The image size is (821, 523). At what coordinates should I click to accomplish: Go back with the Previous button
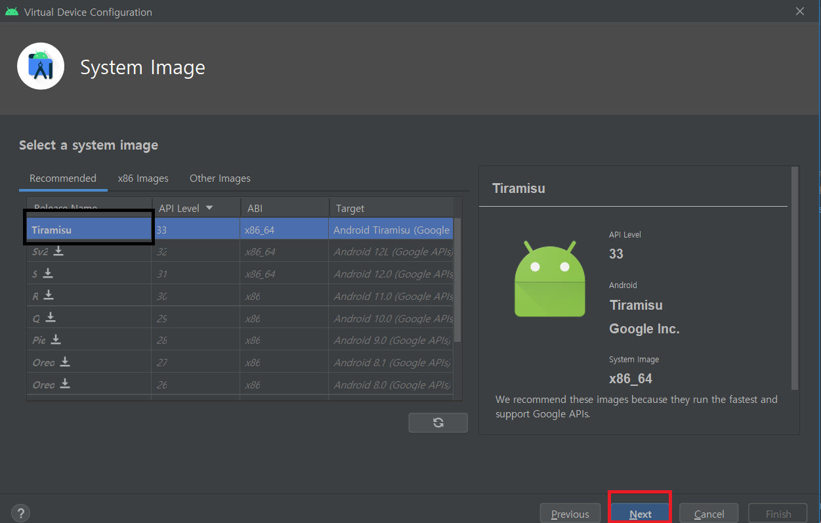point(570,514)
